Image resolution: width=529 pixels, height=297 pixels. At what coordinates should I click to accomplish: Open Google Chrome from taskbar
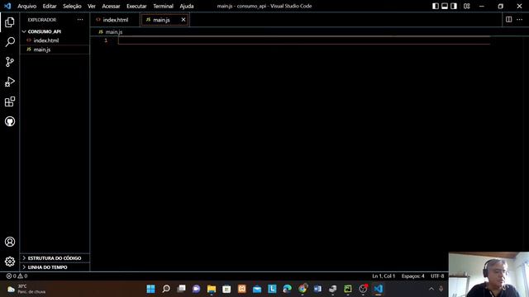click(x=303, y=289)
